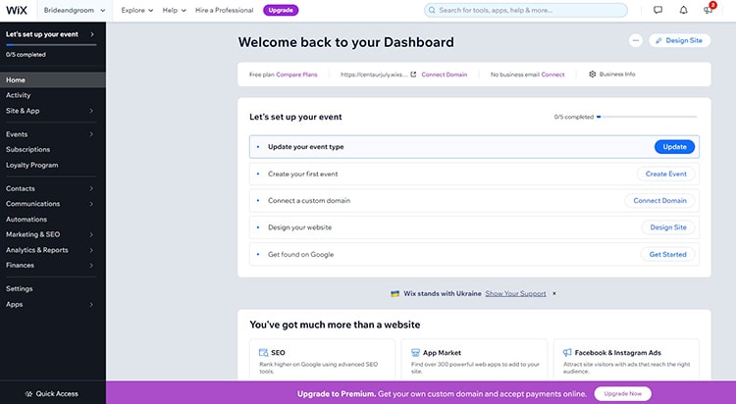Open the more options ellipsis button
Viewport: 736px width, 404px height.
[636, 40]
